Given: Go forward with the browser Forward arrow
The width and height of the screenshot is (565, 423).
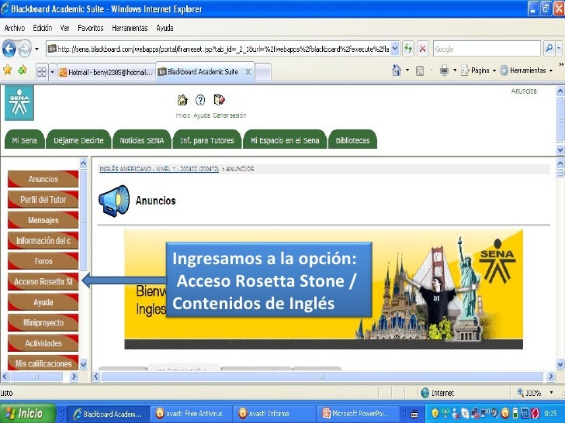Looking at the screenshot, I should (24, 49).
